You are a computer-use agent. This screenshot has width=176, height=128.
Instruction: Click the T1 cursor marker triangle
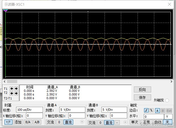(5, 11)
